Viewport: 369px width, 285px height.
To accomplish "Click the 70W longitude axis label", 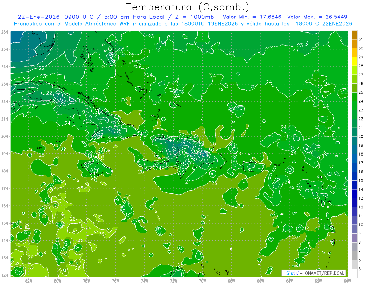I will [202, 281].
